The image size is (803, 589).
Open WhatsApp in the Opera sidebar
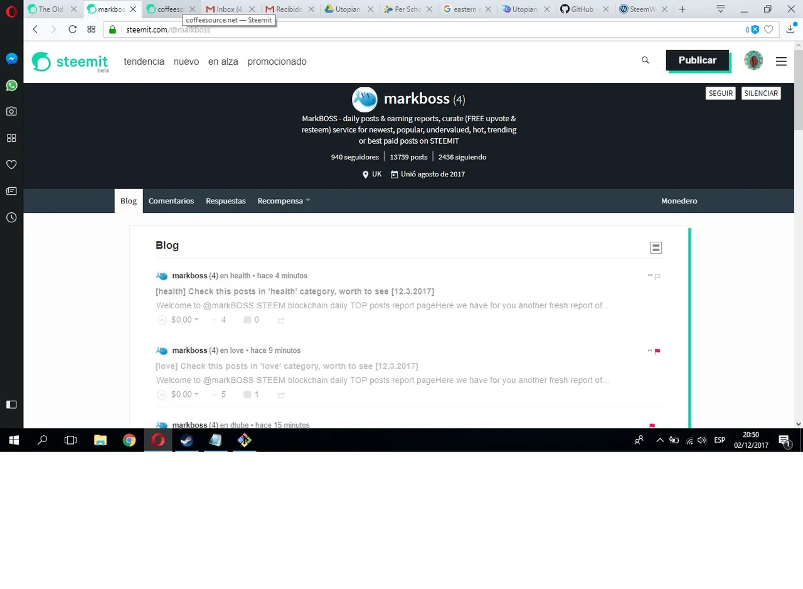pos(11,85)
